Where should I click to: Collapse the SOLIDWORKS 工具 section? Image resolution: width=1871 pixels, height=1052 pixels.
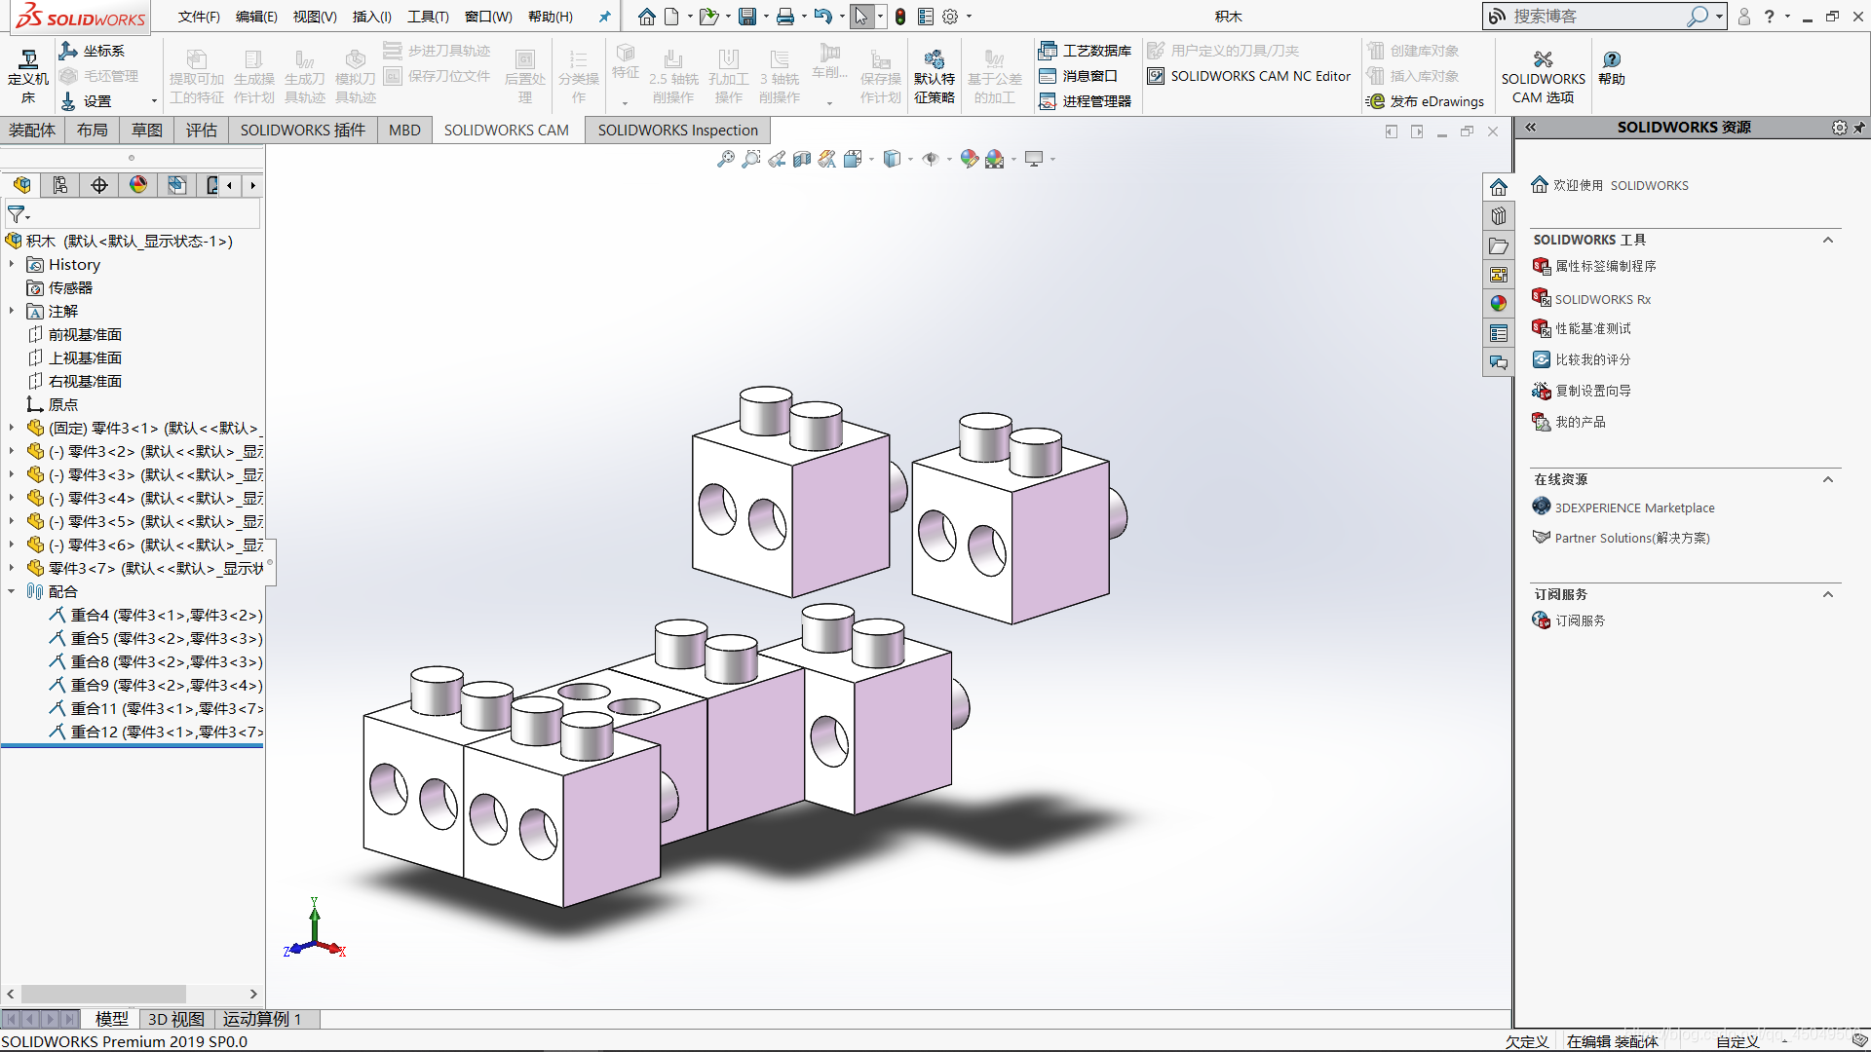[x=1828, y=240]
